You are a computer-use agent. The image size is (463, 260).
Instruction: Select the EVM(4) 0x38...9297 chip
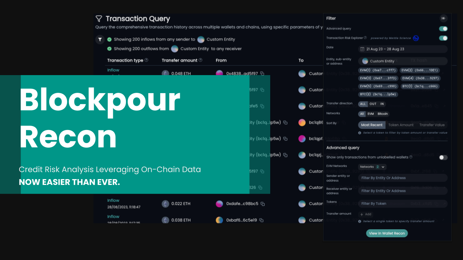(x=420, y=78)
